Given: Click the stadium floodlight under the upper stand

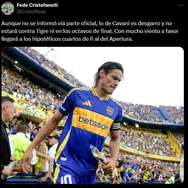Looking at the screenshot, I should pos(16,62).
